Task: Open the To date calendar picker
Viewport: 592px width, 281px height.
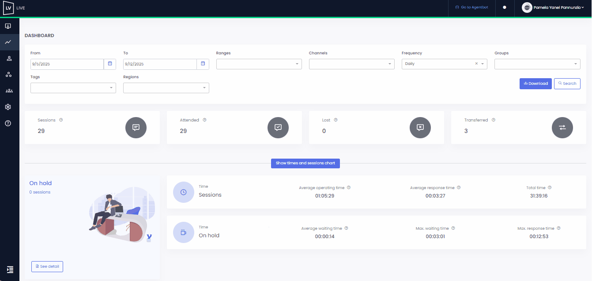Action: 203,64
